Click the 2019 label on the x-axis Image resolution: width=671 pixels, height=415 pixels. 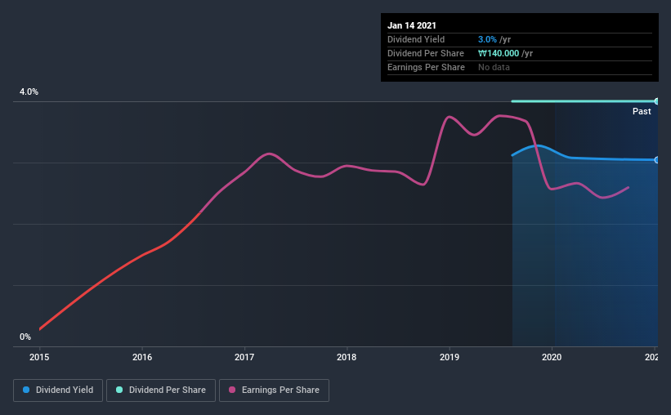[x=450, y=357]
